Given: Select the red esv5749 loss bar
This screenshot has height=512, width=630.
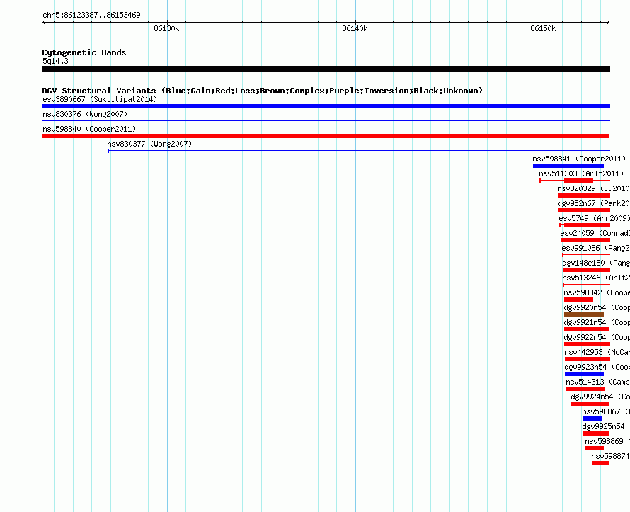Looking at the screenshot, I should click(587, 225).
